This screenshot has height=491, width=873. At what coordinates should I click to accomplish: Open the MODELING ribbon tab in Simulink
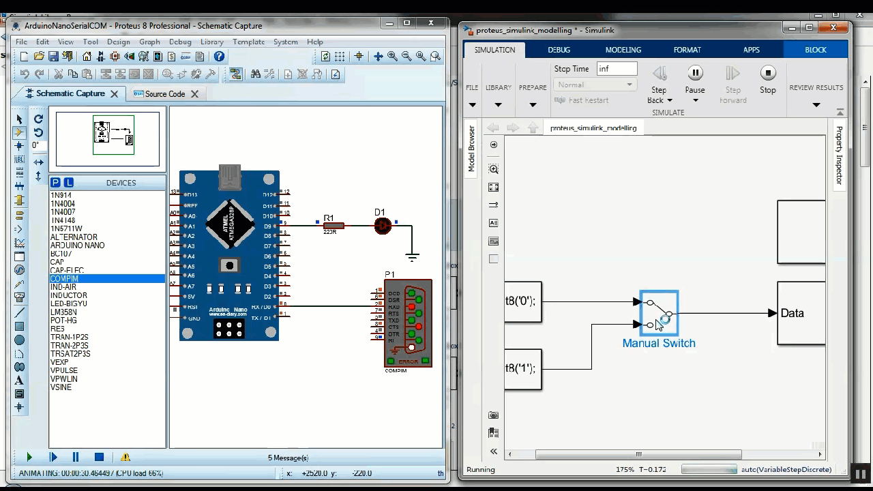[623, 50]
